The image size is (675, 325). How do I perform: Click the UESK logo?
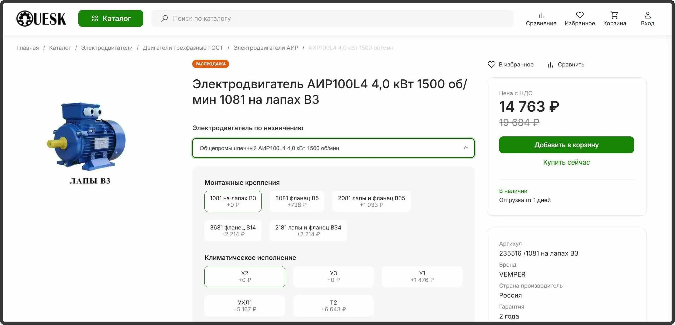pyautogui.click(x=41, y=19)
